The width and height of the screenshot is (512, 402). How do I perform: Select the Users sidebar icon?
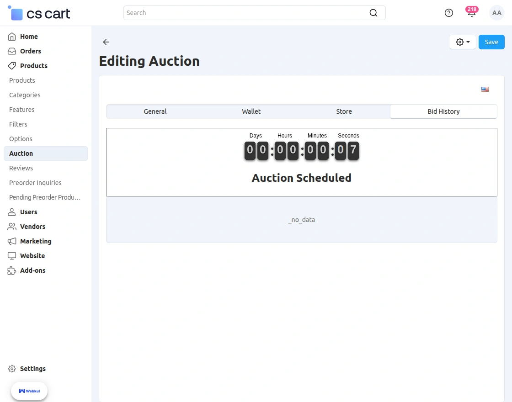coord(11,212)
